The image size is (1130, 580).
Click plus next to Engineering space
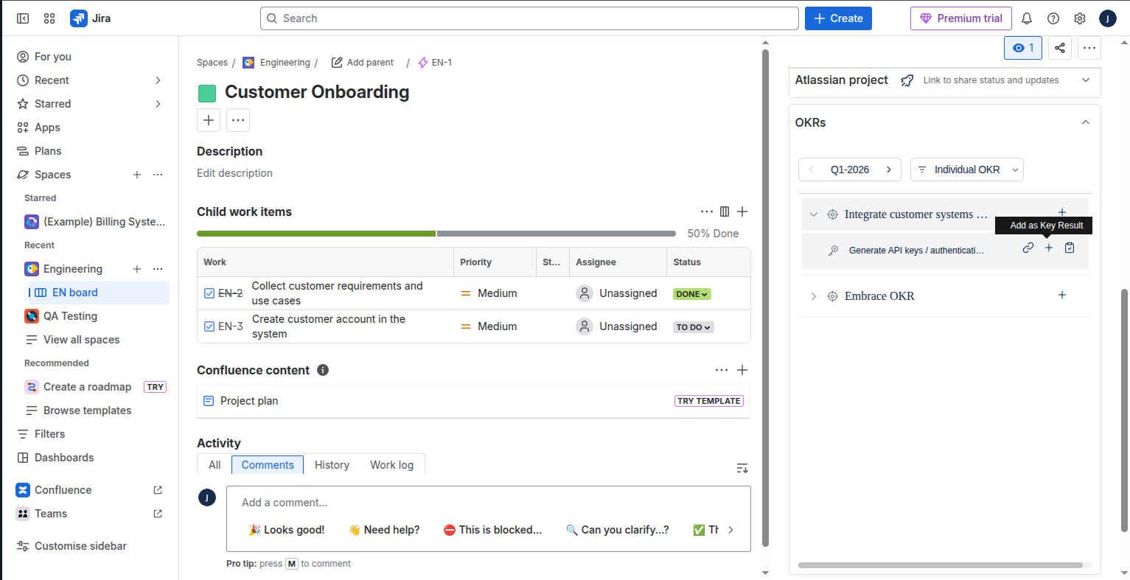(x=137, y=269)
